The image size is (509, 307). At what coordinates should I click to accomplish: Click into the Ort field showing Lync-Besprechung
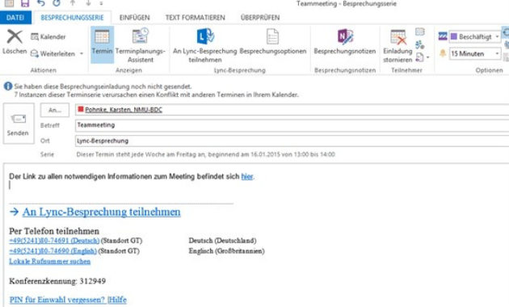click(x=292, y=141)
